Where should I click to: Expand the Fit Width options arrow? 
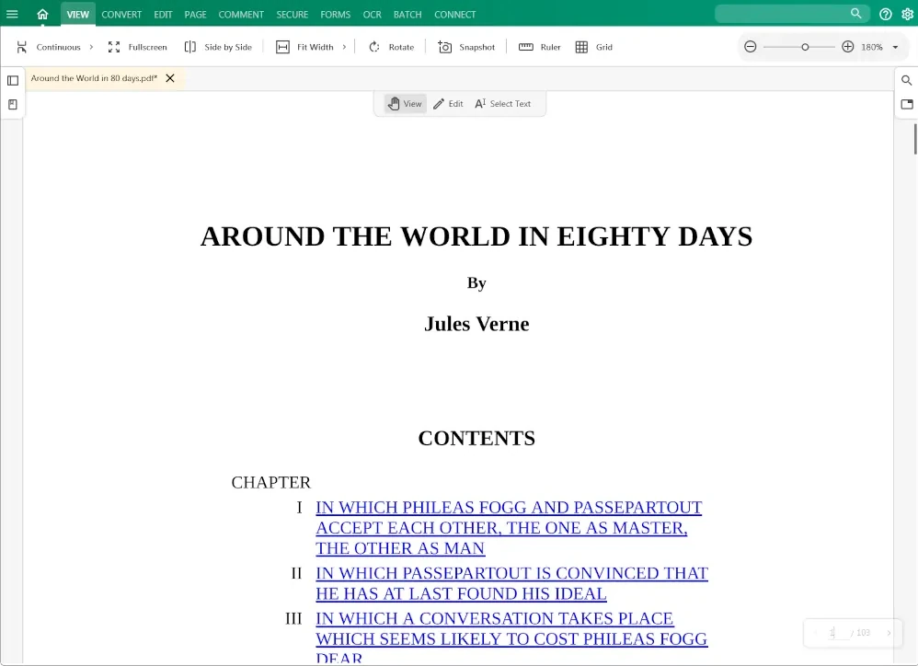click(344, 47)
